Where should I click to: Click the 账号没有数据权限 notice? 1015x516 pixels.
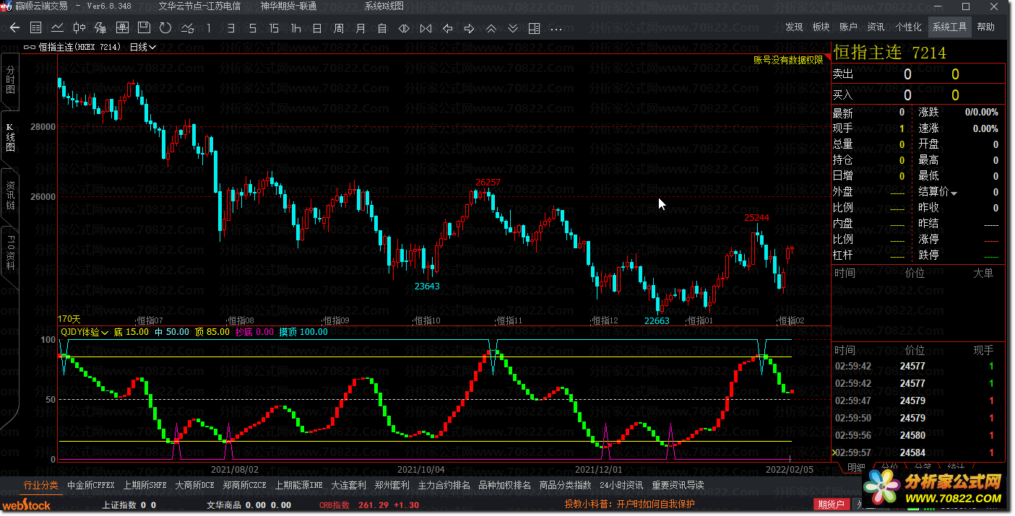788,61
